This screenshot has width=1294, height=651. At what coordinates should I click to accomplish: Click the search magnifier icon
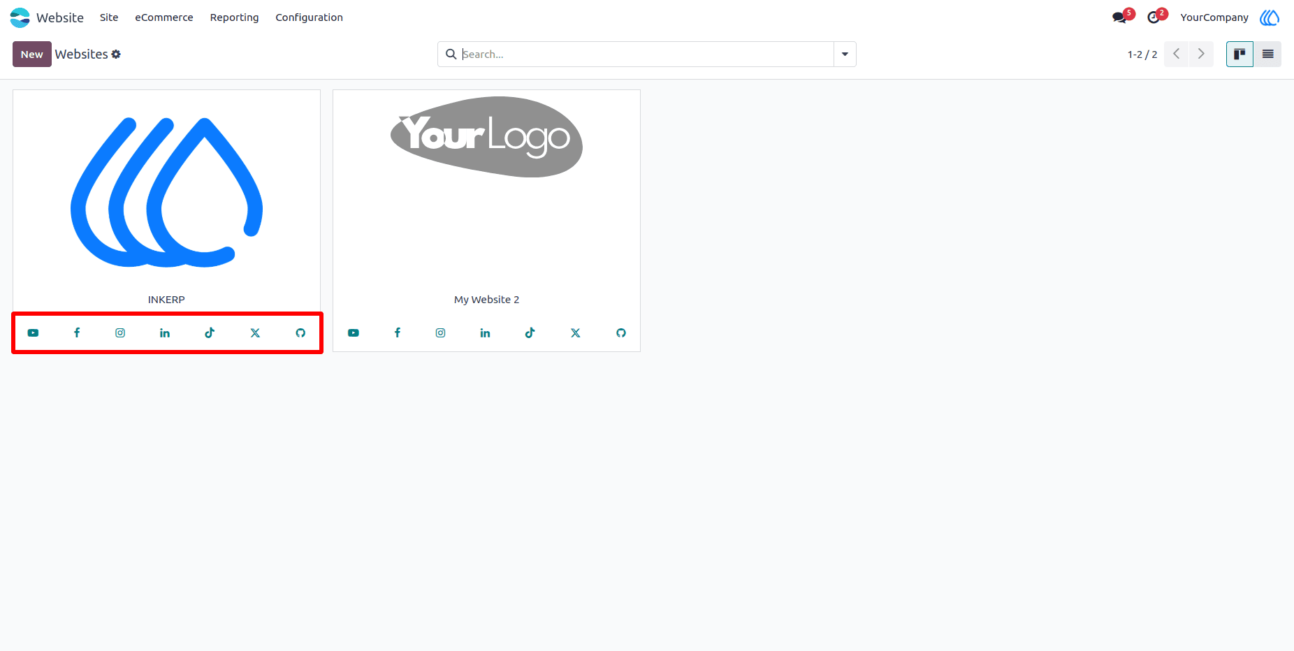pyautogui.click(x=451, y=54)
